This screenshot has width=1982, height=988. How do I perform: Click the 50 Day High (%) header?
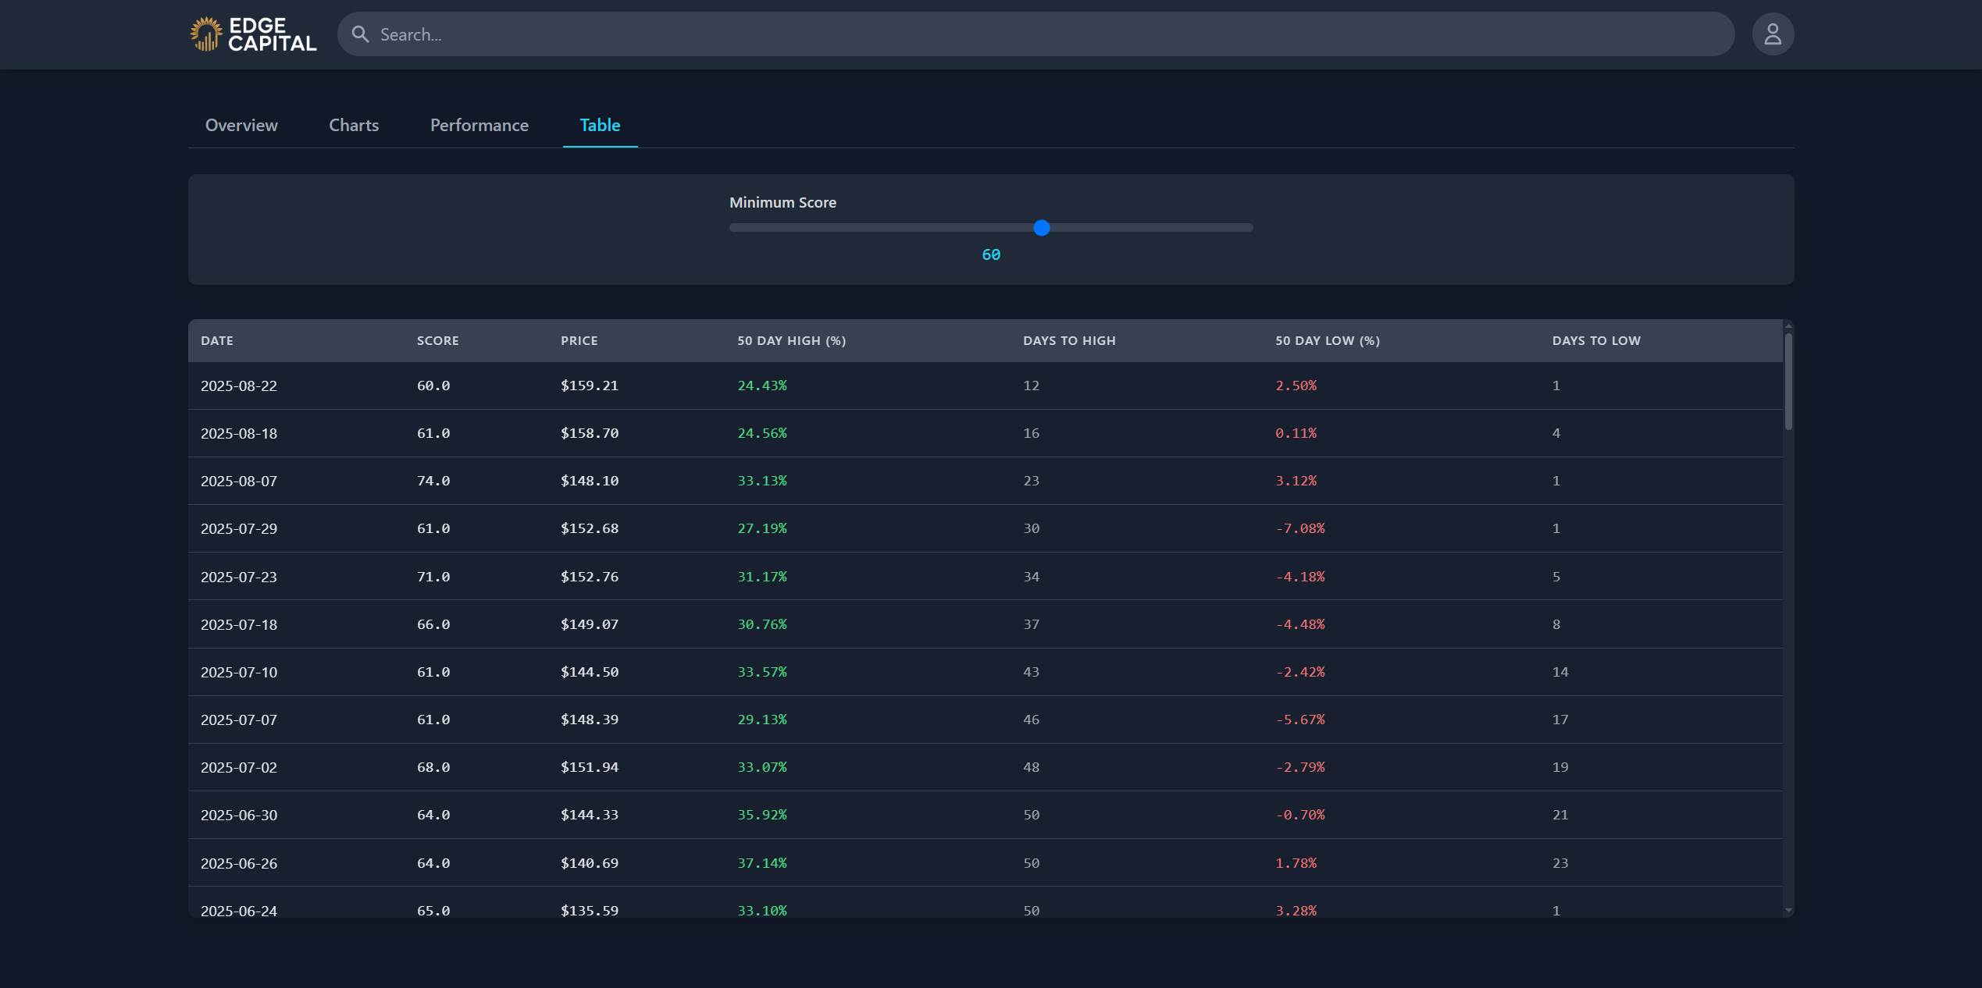pos(791,341)
